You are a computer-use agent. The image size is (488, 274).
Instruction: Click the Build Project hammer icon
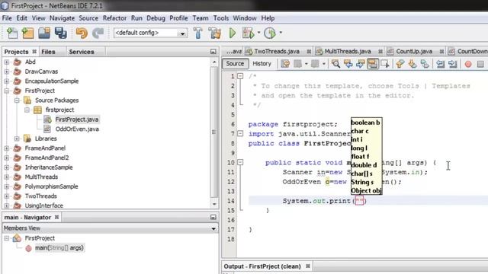[x=198, y=33]
